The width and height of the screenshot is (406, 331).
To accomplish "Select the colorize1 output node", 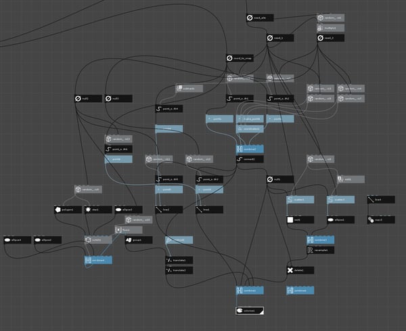I will 250,311.
